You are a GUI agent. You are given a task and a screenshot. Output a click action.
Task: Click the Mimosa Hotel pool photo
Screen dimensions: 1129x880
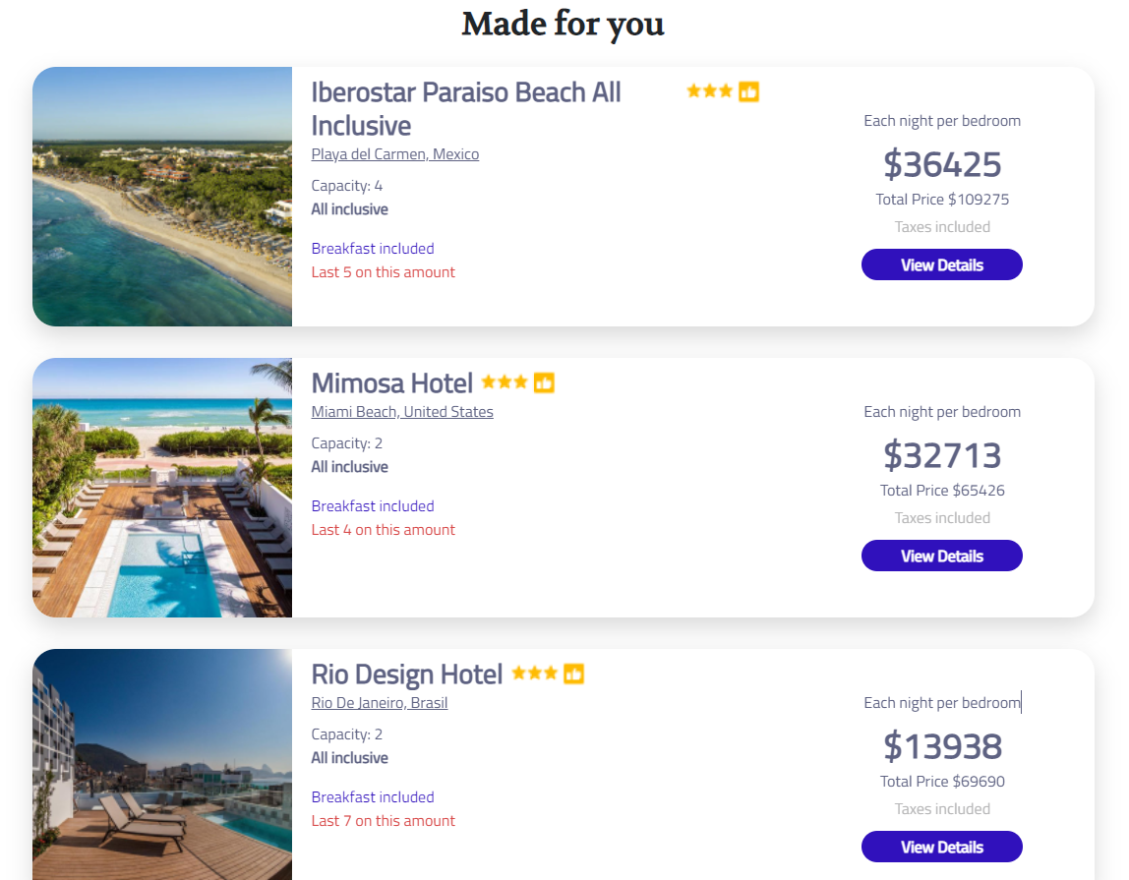[x=162, y=488]
